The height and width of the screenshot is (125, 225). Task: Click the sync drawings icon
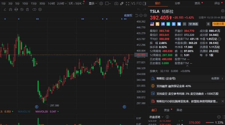coord(16,10)
